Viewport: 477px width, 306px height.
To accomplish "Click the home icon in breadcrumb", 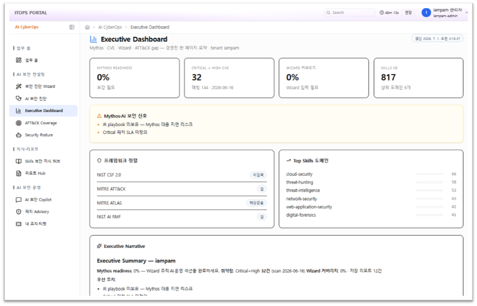I will click(87, 27).
